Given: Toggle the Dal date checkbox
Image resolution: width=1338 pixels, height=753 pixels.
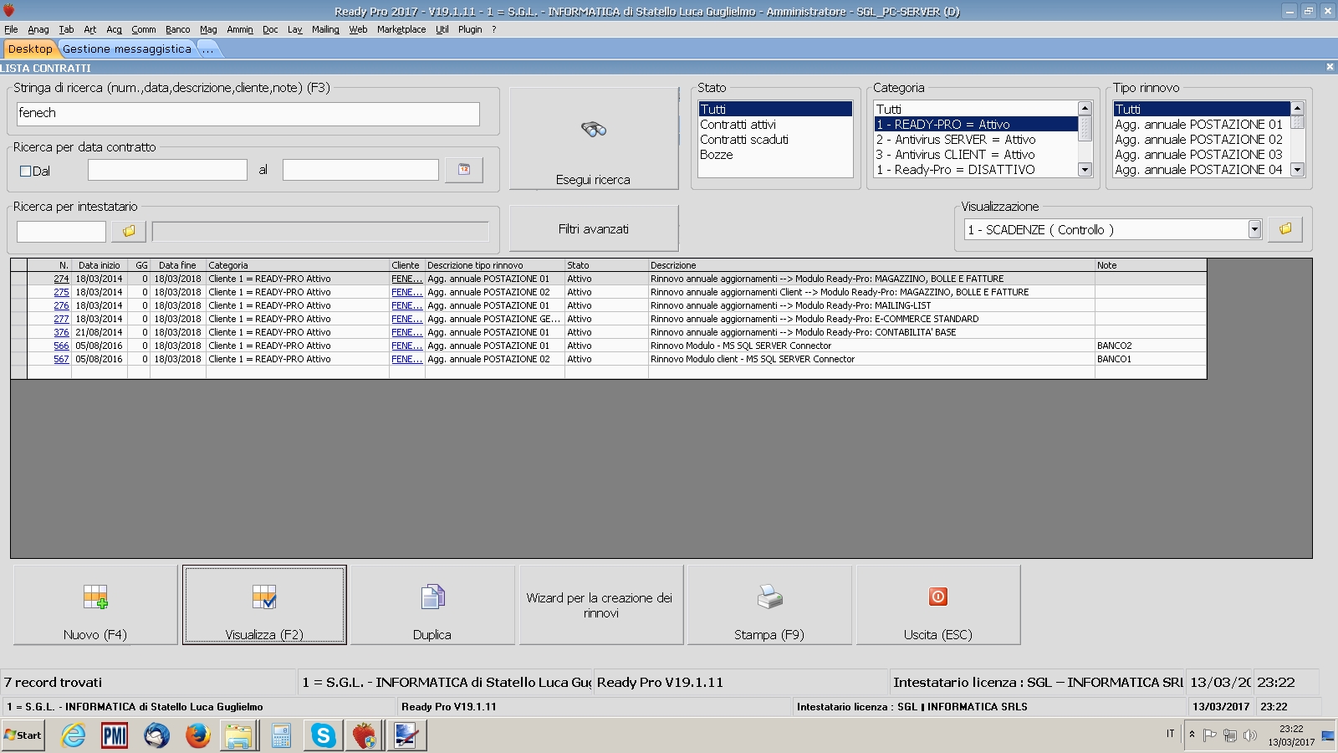Looking at the screenshot, I should point(25,171).
